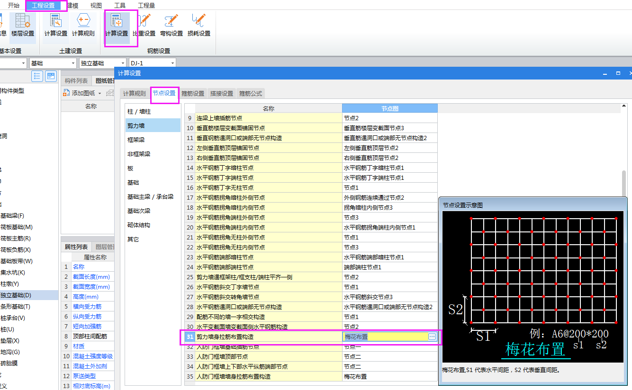
Task: Click the 梅花布置 node diagram preview
Action: (x=533, y=287)
